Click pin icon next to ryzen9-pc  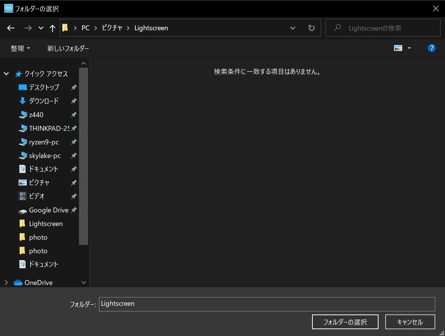pos(74,142)
